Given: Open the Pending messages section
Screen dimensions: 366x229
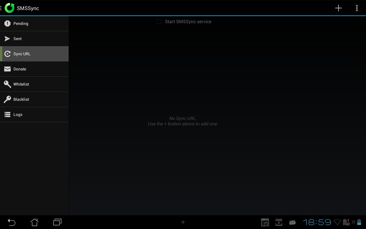Looking at the screenshot, I should [34, 23].
